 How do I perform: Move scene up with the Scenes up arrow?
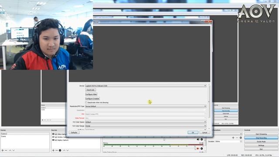(10, 150)
